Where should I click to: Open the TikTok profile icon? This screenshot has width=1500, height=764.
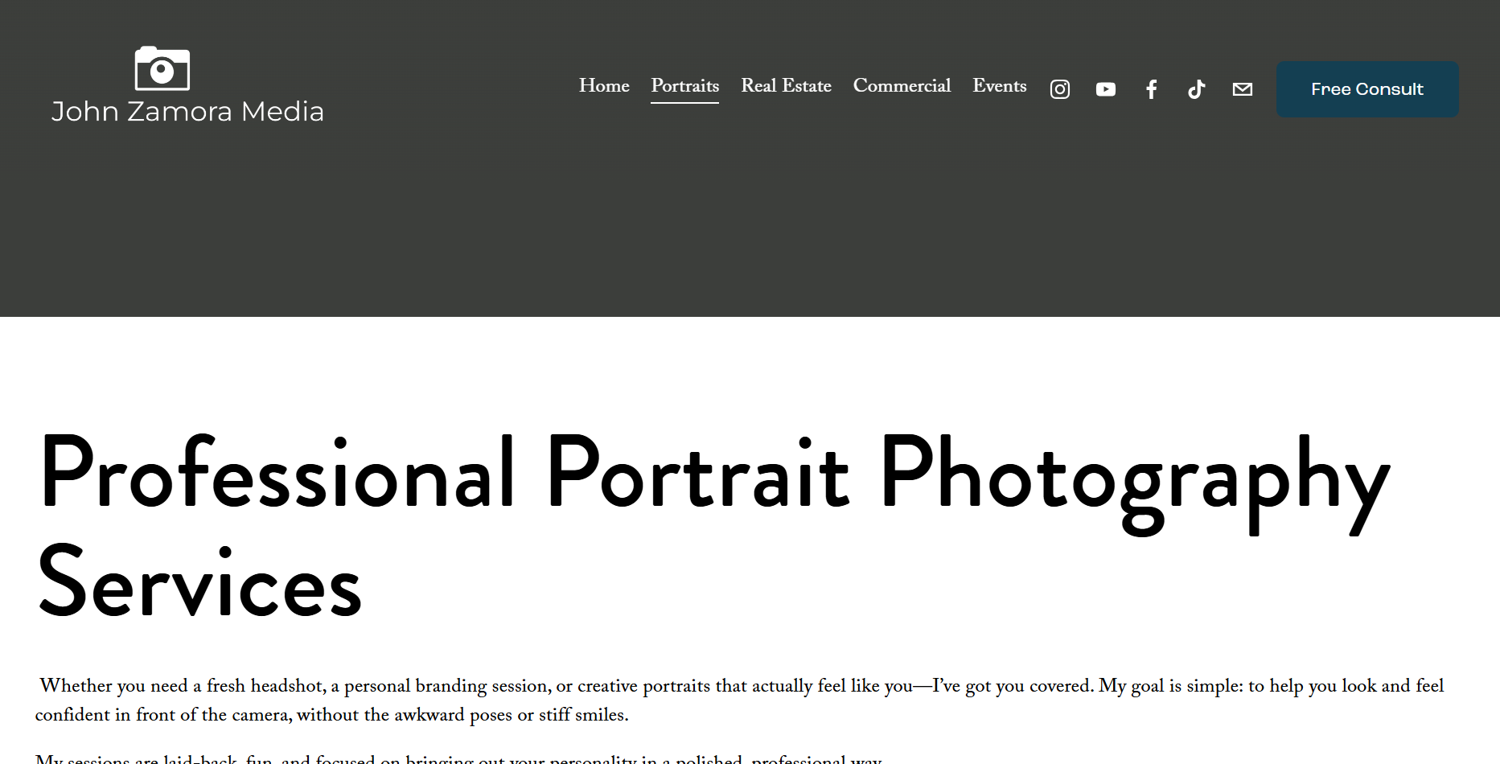pyautogui.click(x=1197, y=89)
